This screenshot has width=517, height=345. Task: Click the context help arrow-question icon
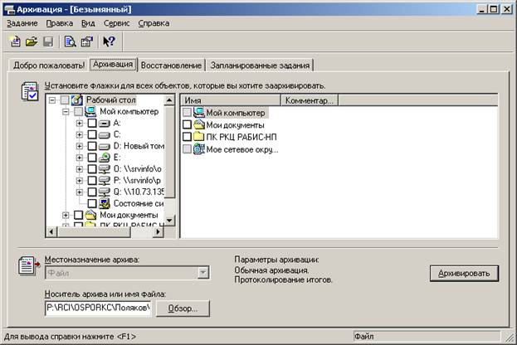110,41
